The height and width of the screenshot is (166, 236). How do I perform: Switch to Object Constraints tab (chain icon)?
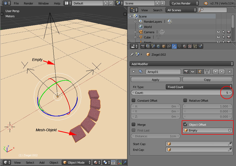(x=169, y=47)
